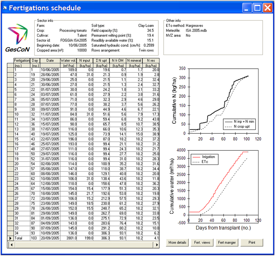The width and height of the screenshot is (275, 256).
Task: Select the N res column header
Action: [151, 61]
